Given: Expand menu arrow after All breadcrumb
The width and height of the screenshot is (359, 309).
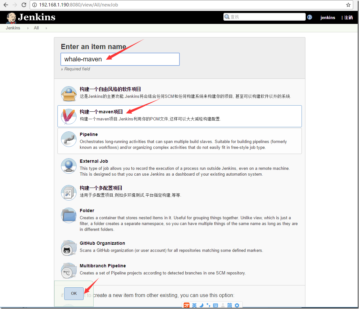Looking at the screenshot, I should (46, 28).
